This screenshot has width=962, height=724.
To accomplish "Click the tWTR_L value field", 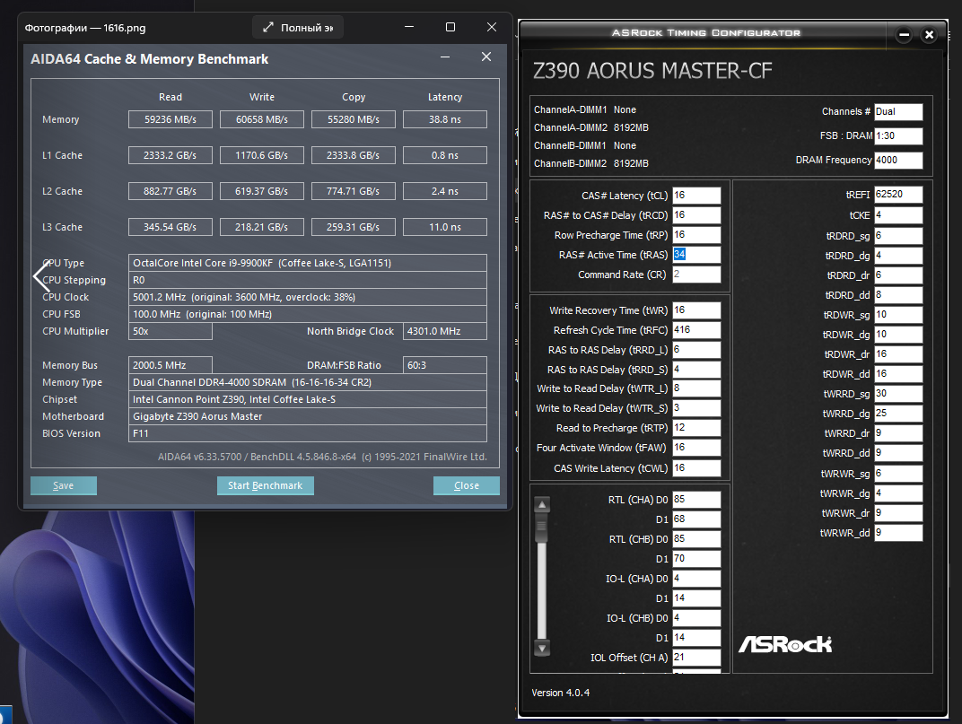I will 696,388.
